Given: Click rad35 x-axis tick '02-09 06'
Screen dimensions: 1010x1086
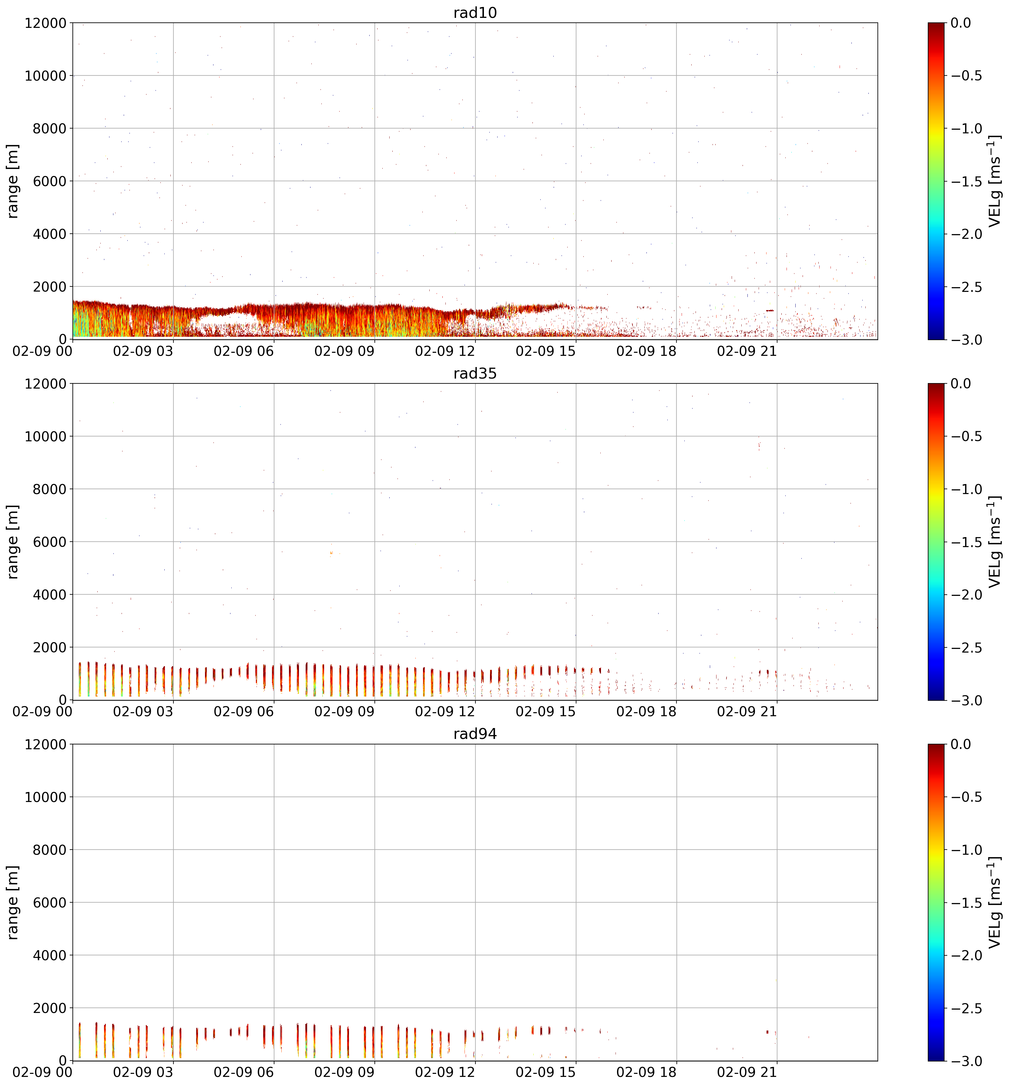Looking at the screenshot, I should (x=244, y=712).
